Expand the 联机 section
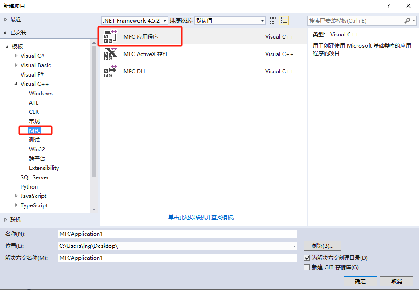Screen dimensions: 419x290 tap(6, 220)
